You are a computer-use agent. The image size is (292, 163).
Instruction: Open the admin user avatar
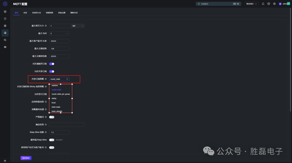[x=280, y=4]
